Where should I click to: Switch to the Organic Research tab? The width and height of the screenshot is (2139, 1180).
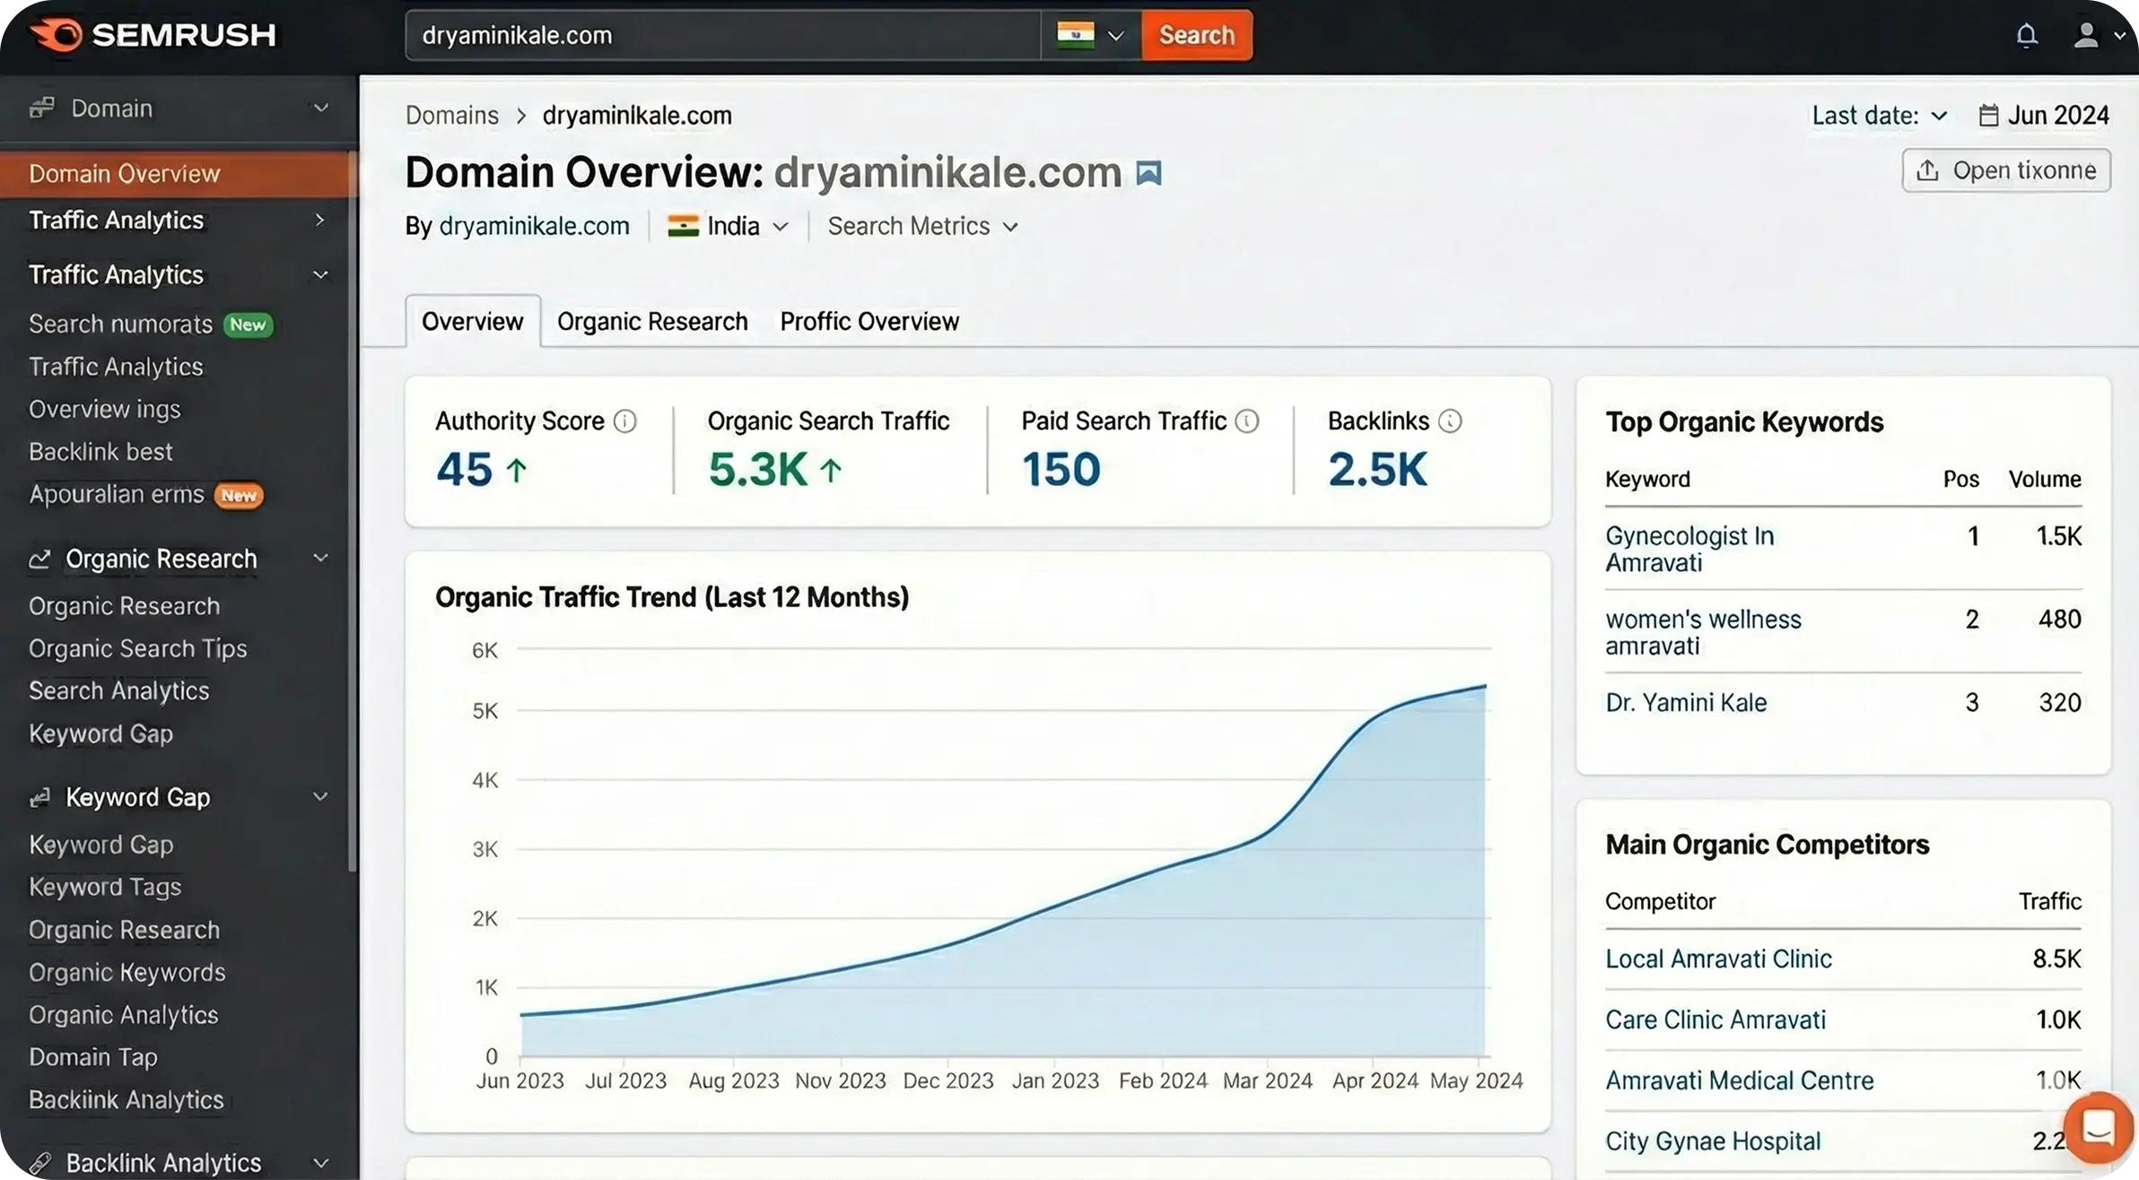point(652,321)
